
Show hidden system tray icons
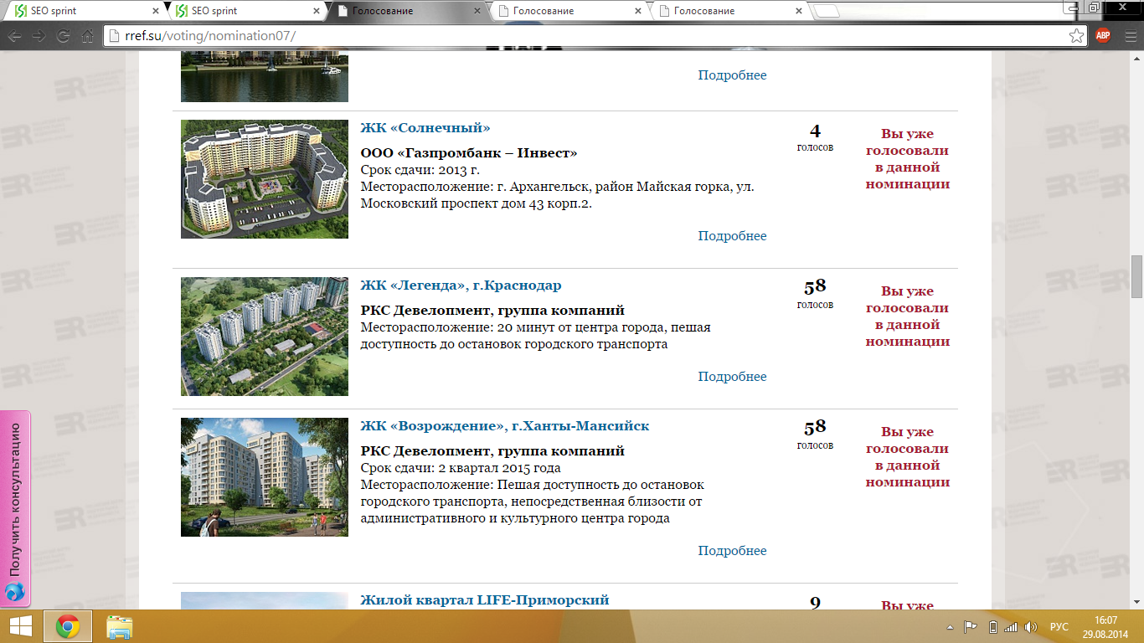tap(950, 627)
